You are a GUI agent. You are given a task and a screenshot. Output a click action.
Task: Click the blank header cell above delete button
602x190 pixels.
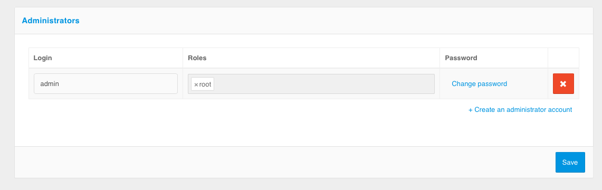coord(563,58)
